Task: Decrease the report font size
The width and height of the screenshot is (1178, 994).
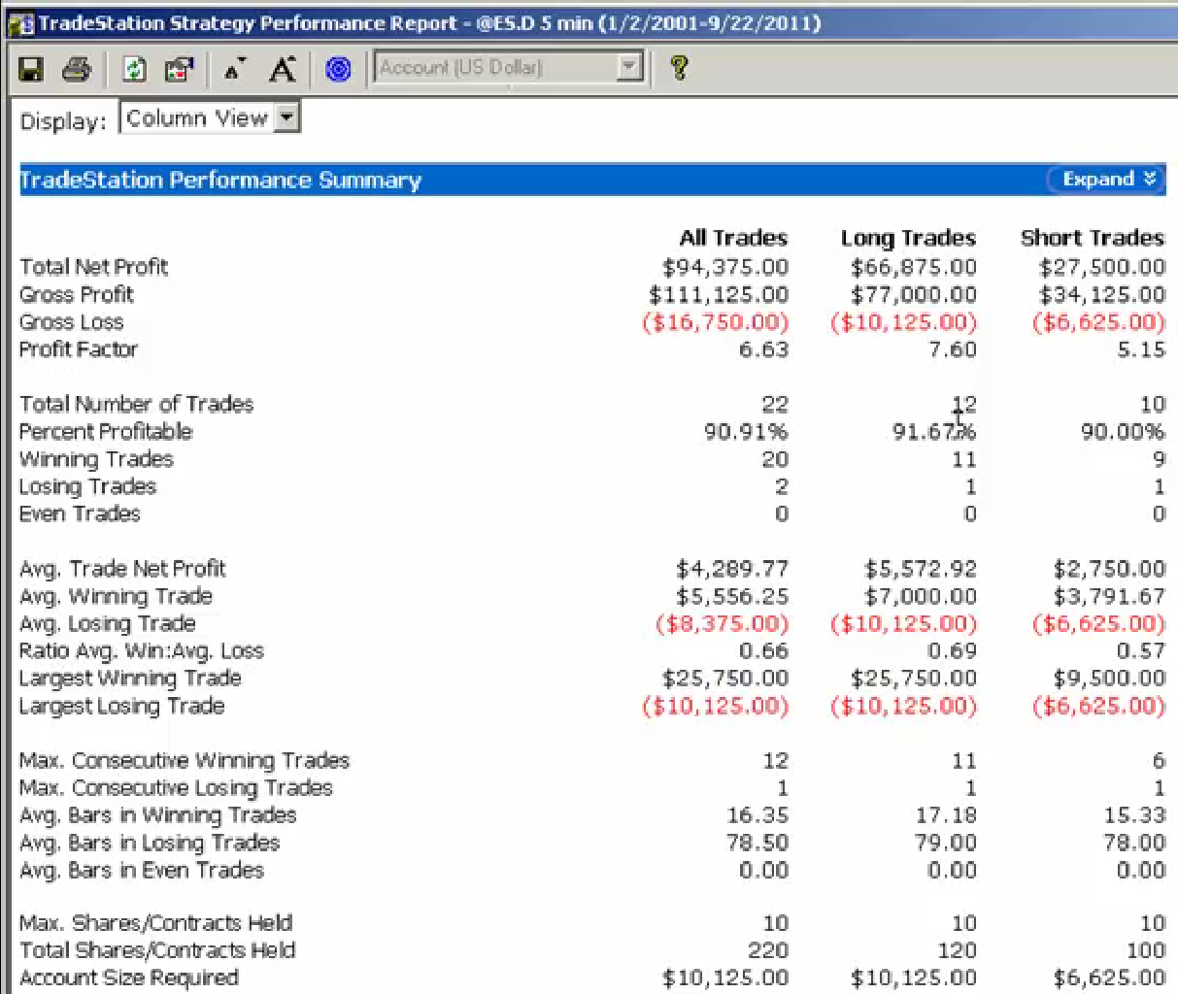Action: click(234, 69)
